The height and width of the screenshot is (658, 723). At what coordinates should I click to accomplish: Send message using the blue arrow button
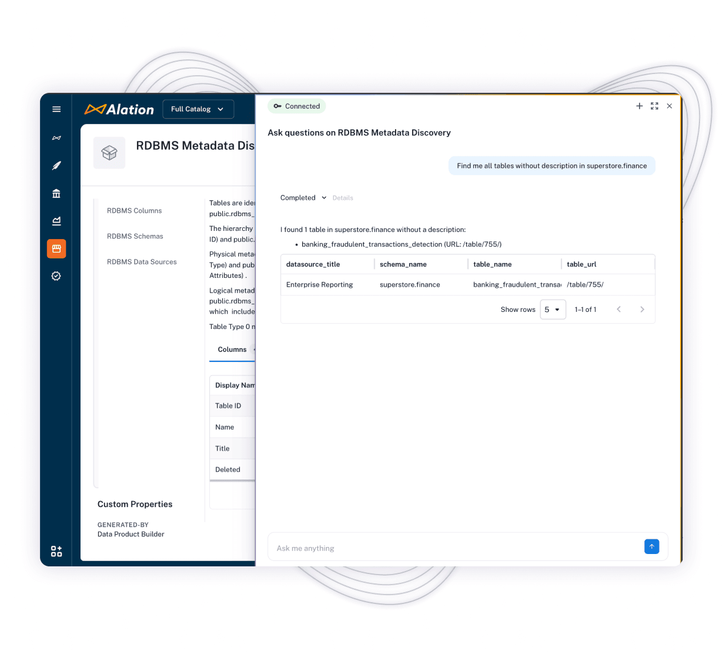(x=651, y=546)
